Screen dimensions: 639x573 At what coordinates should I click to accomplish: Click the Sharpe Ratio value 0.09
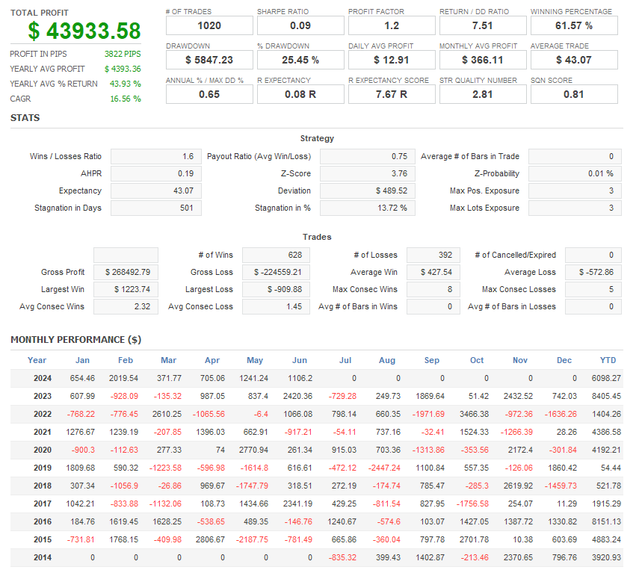300,25
